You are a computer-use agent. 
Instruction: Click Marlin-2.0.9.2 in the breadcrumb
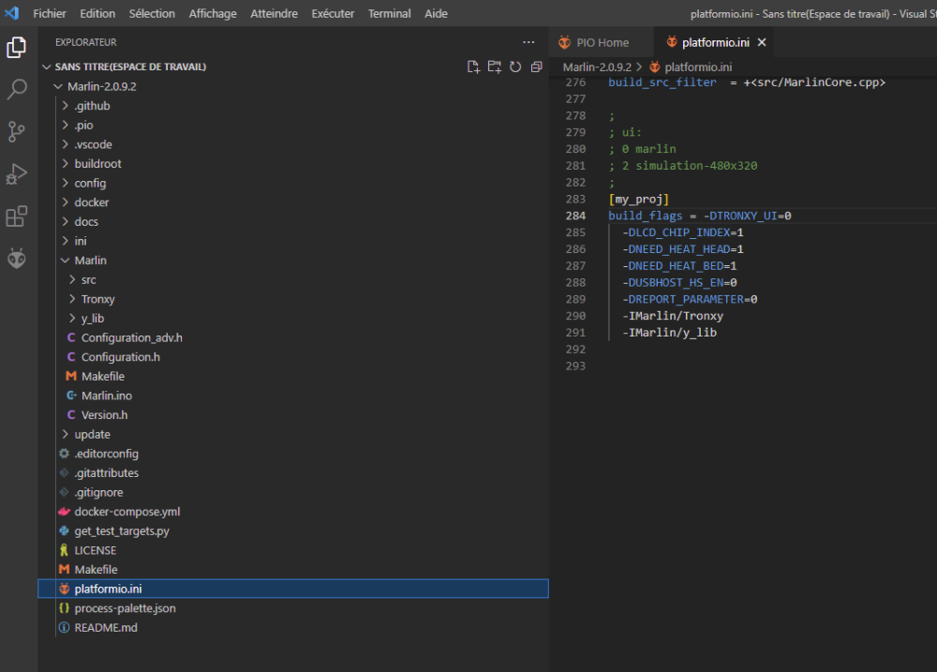(x=597, y=67)
